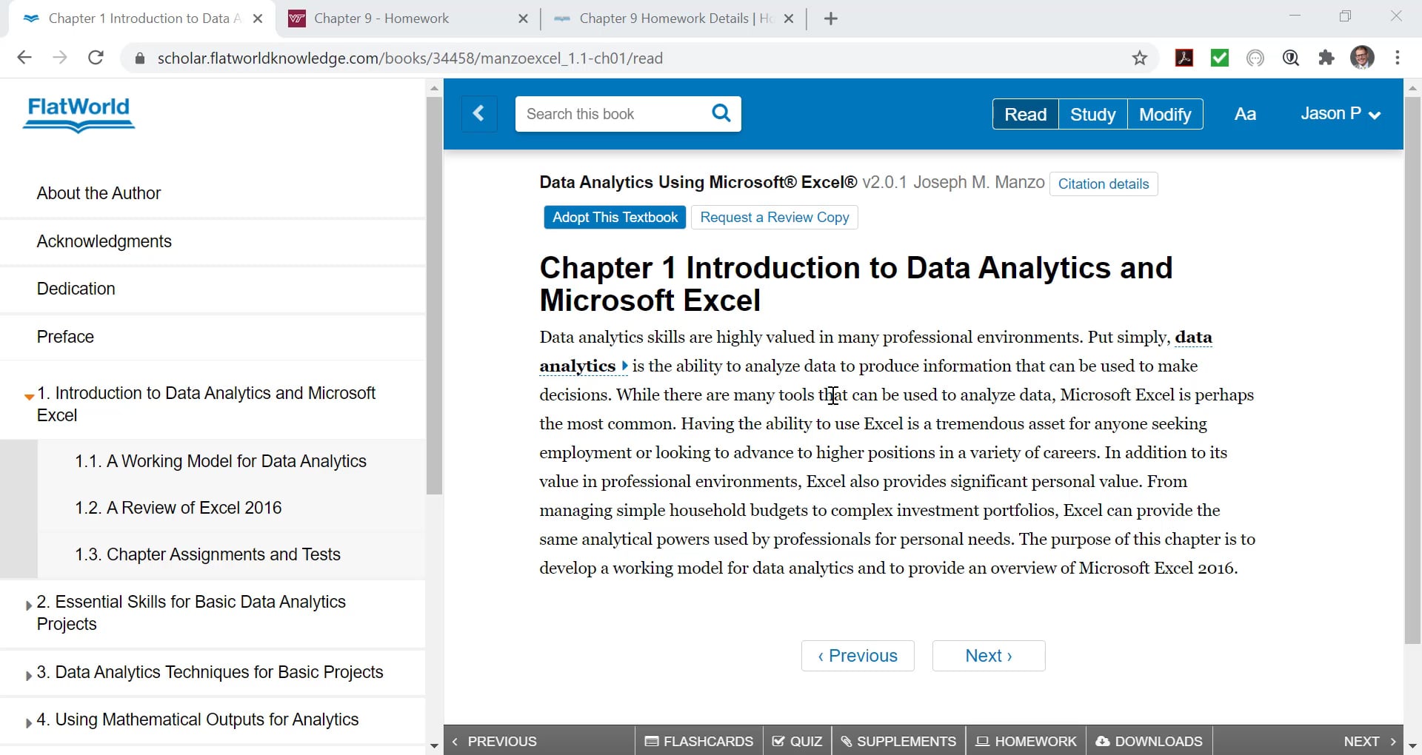The width and height of the screenshot is (1422, 755).
Task: Collapse sidebar with the left chevron button
Action: [478, 114]
